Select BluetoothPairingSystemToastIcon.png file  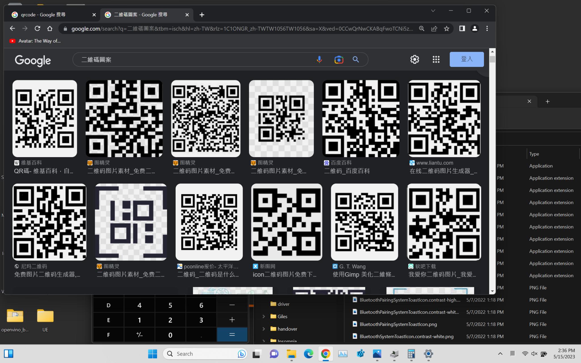[x=398, y=324]
